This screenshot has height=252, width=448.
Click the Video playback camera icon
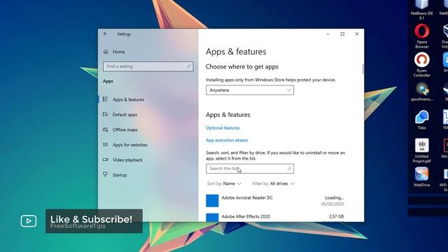coord(106,160)
